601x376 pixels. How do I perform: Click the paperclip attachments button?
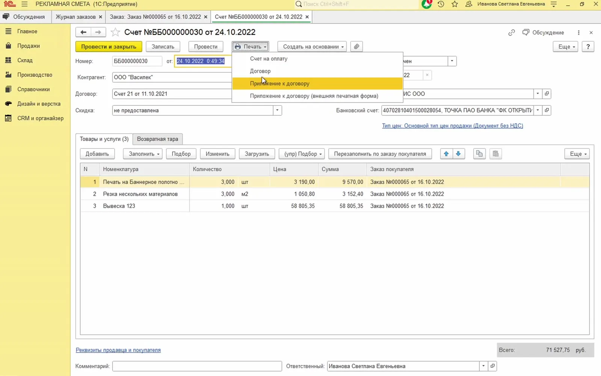coord(356,47)
